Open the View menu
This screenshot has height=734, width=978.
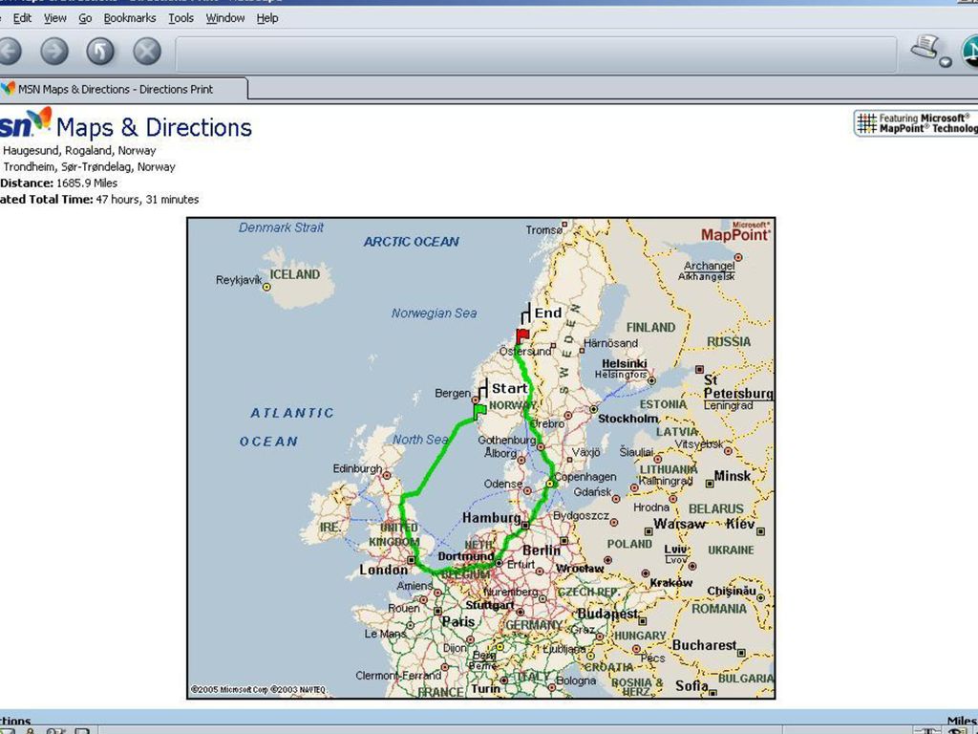coord(54,18)
